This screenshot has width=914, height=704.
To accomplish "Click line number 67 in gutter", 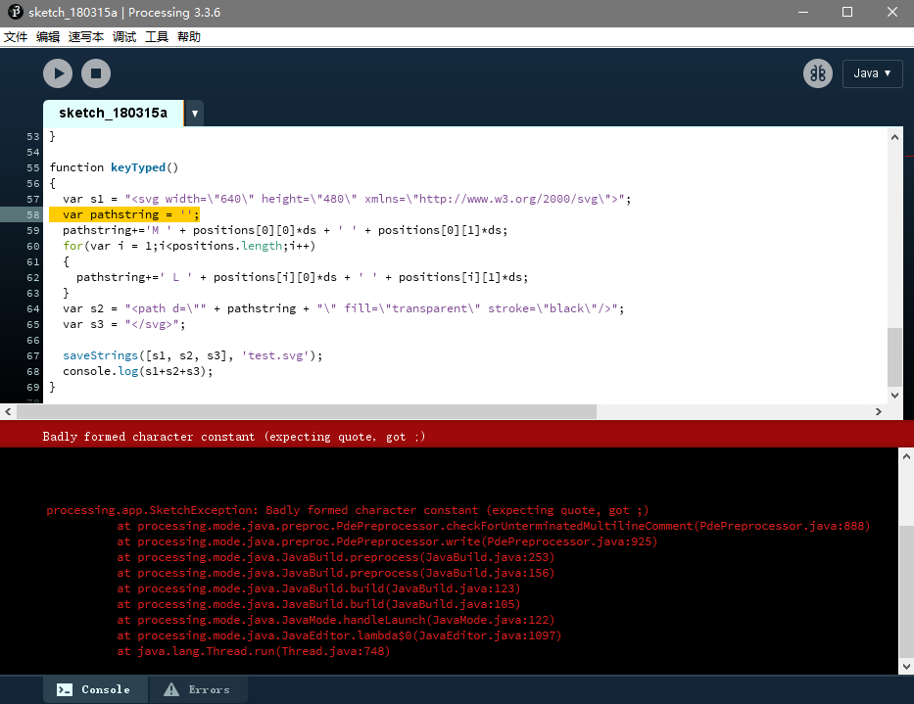I will coord(33,356).
